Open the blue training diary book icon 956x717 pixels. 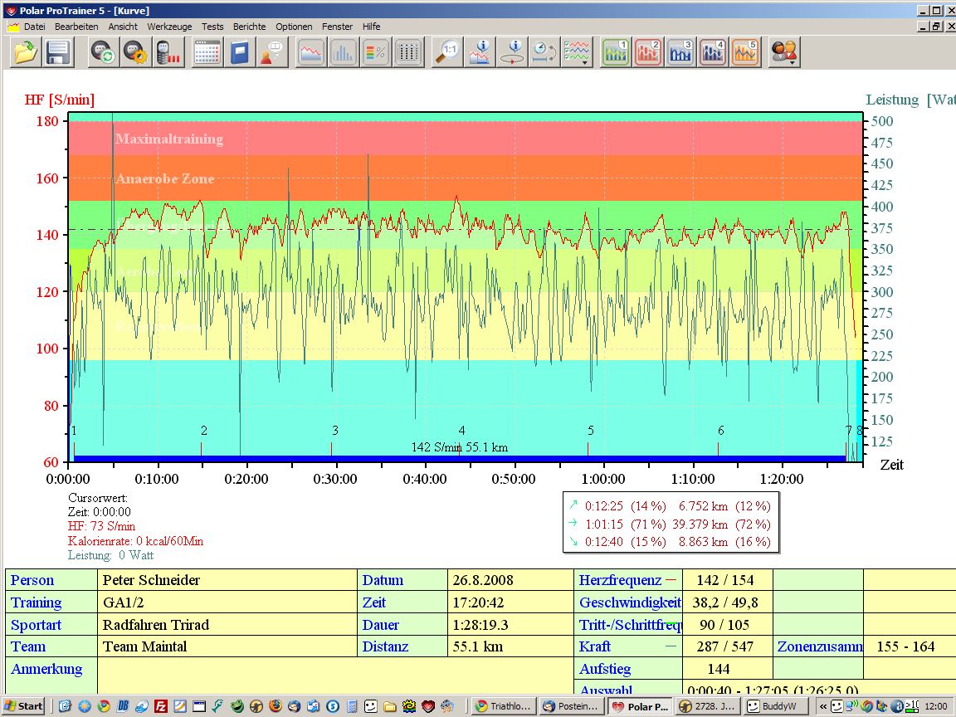coord(239,53)
